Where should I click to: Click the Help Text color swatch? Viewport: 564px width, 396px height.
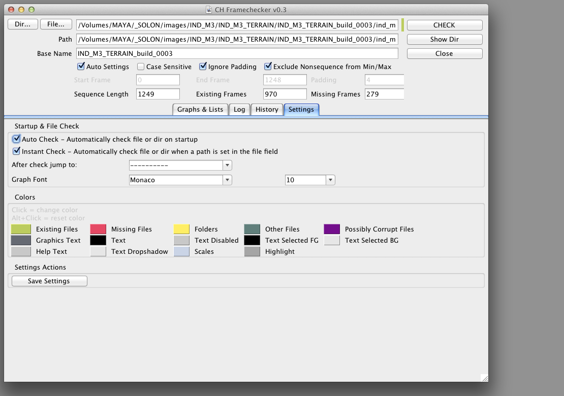[21, 251]
